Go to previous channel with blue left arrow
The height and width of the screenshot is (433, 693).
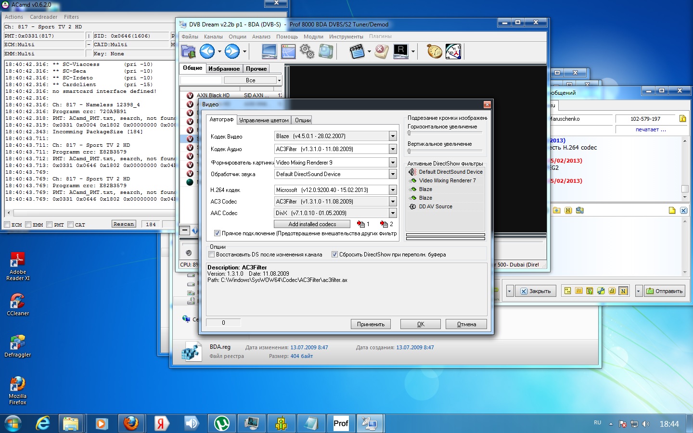pyautogui.click(x=207, y=51)
